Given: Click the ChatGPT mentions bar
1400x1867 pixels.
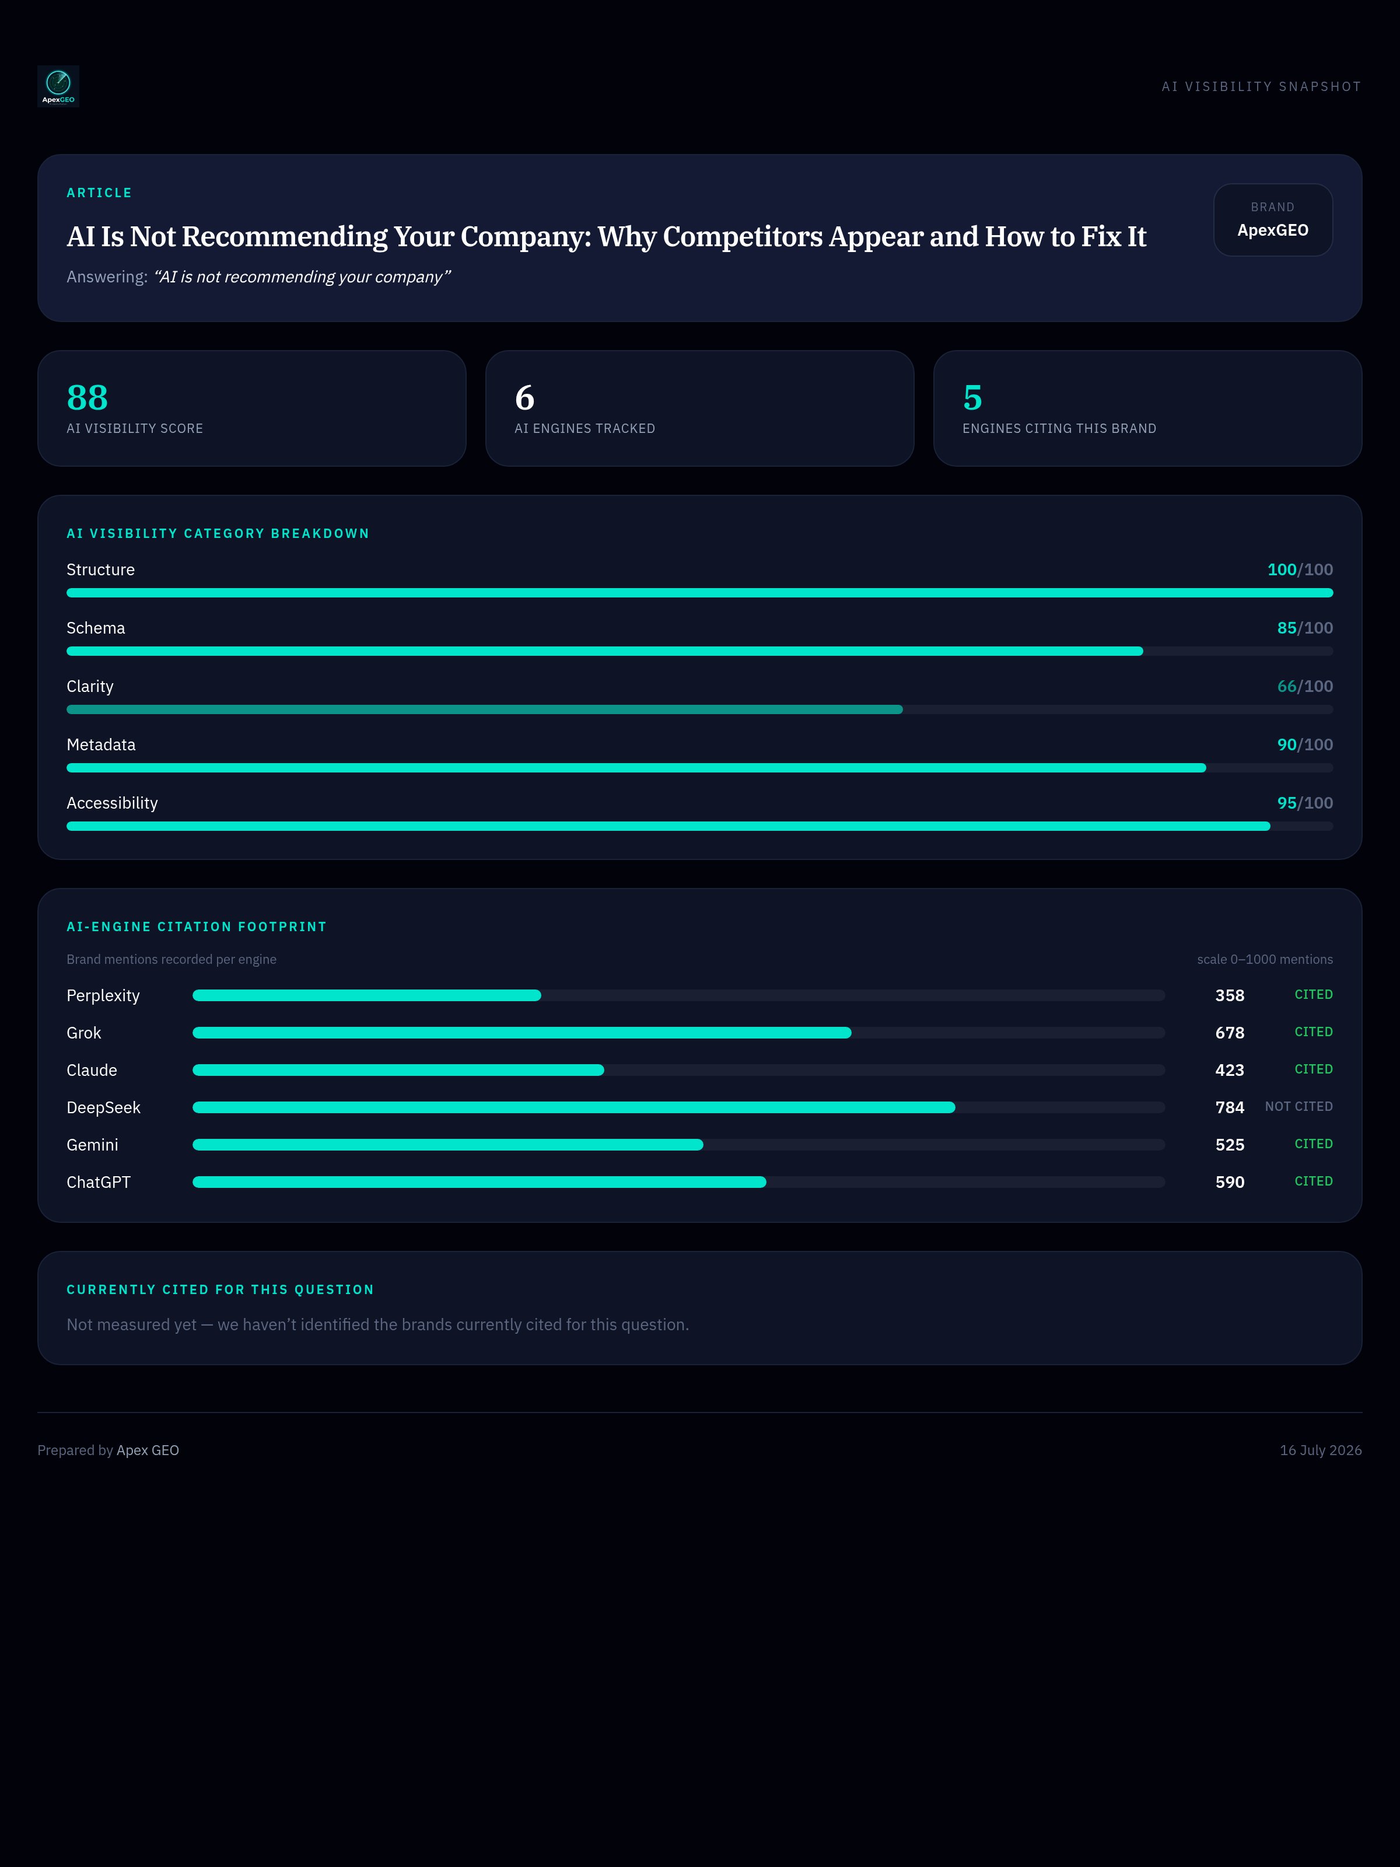Looking at the screenshot, I should (x=678, y=1181).
